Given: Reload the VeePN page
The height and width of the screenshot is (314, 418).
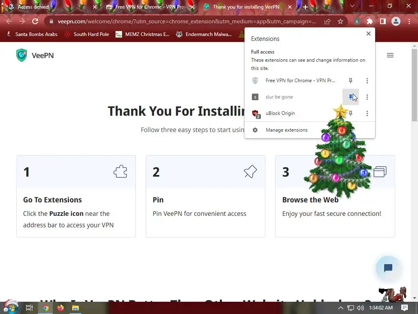Looking at the screenshot, I should [35, 21].
